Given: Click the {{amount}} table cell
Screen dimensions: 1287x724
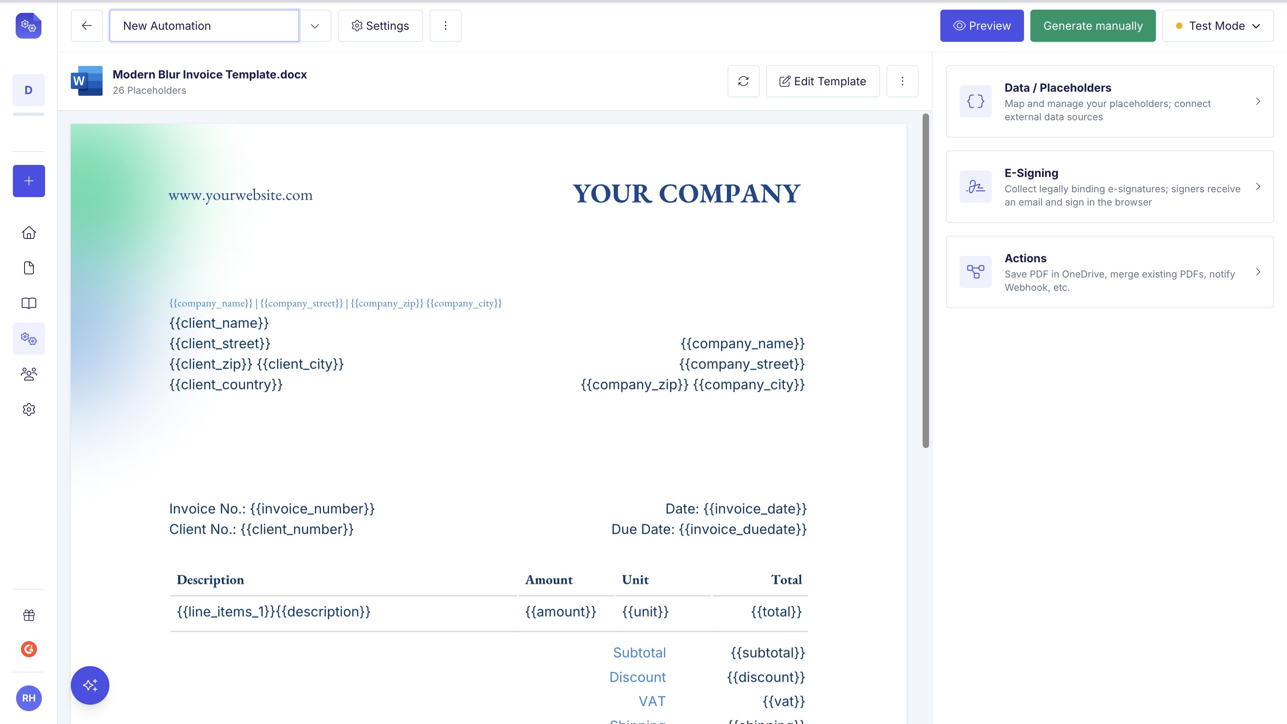Looking at the screenshot, I should point(561,611).
